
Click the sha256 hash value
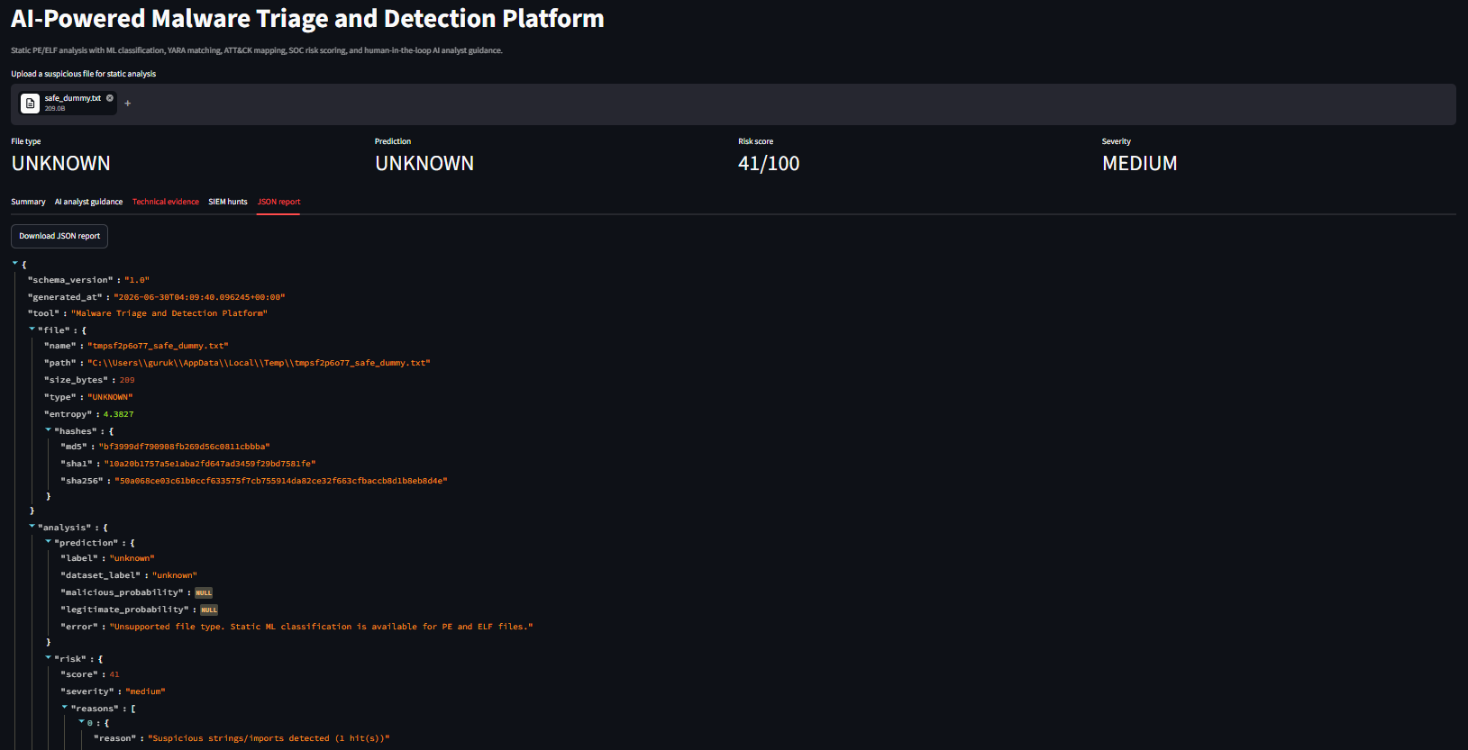281,481
